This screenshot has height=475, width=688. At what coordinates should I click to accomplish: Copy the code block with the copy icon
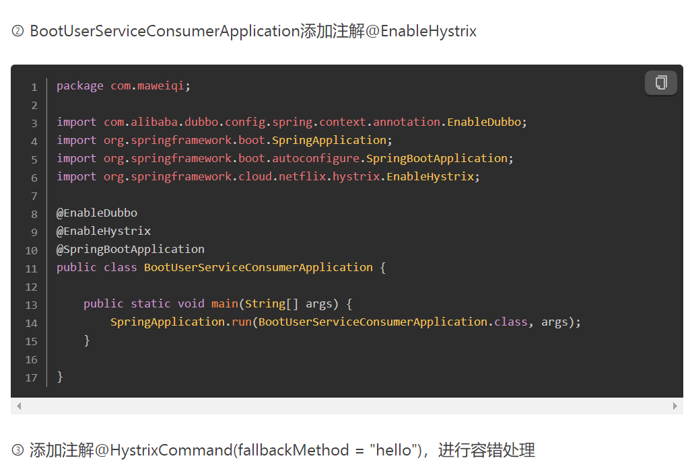pyautogui.click(x=661, y=83)
